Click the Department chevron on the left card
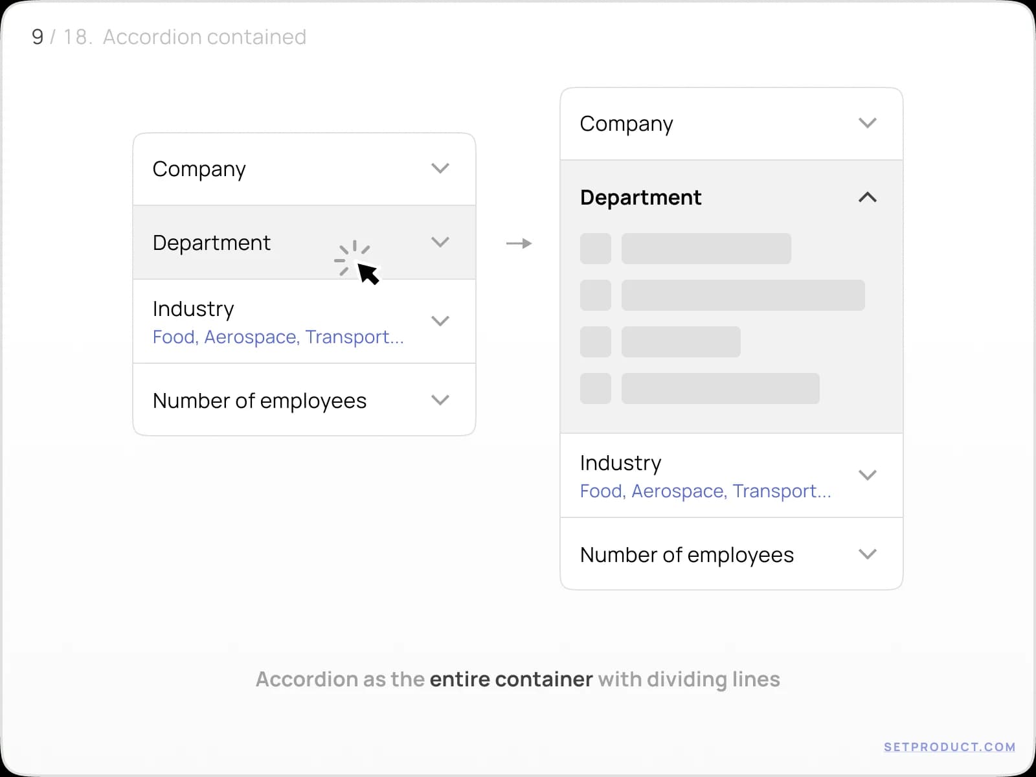This screenshot has width=1036, height=777. [440, 242]
